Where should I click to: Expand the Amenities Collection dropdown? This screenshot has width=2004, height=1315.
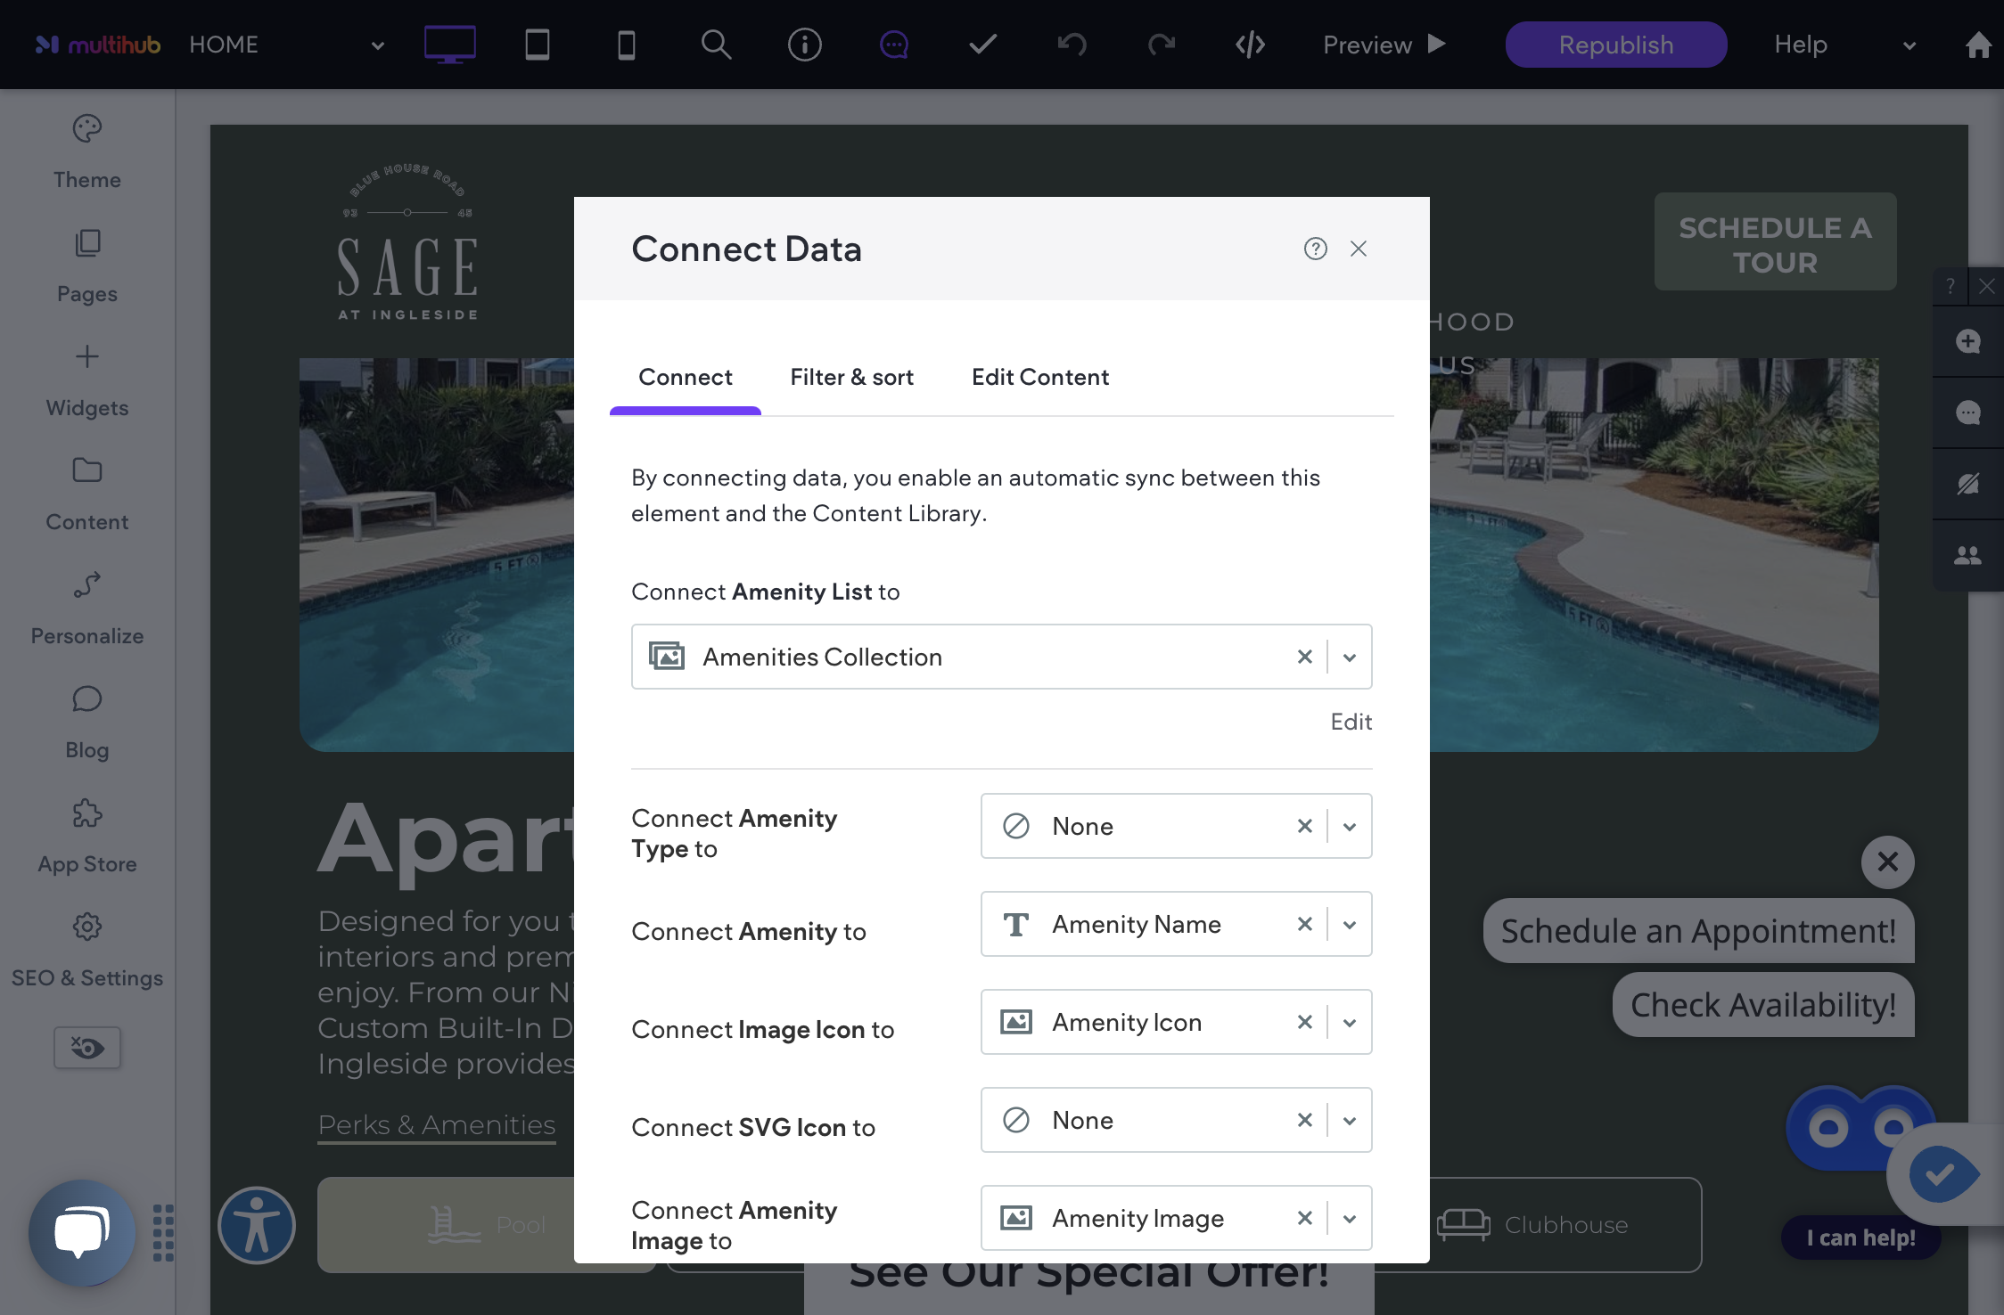tap(1350, 657)
